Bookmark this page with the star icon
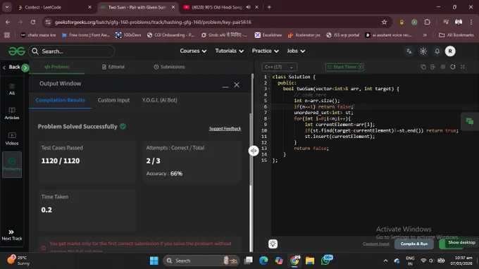Viewport: 479px width, 269px height. click(384, 22)
